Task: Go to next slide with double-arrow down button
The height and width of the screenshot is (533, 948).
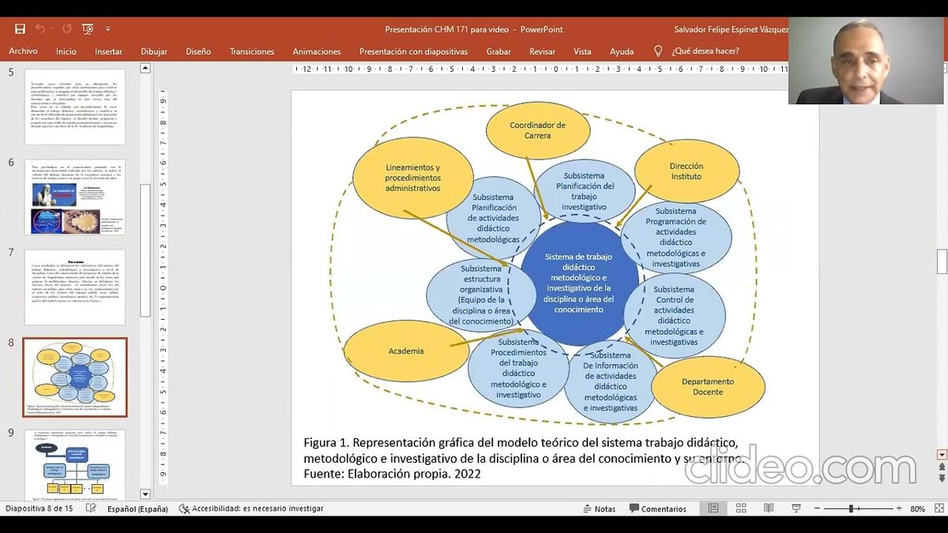Action: pos(942,479)
